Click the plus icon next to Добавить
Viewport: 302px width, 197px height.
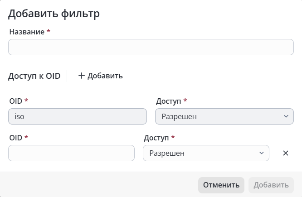click(x=82, y=76)
